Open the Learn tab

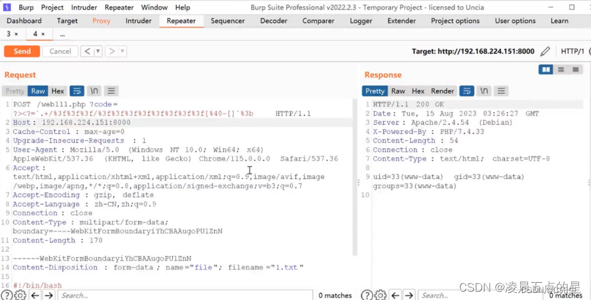[559, 21]
